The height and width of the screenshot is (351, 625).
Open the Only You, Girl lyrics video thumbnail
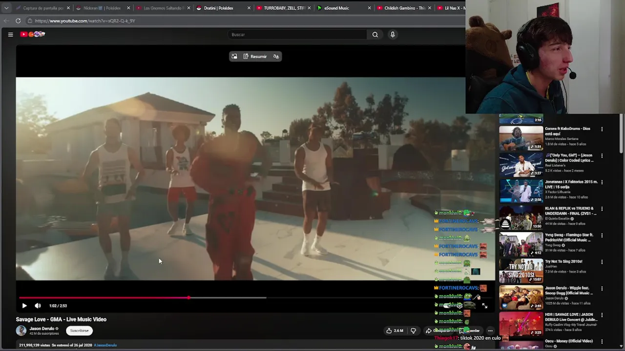[521, 164]
